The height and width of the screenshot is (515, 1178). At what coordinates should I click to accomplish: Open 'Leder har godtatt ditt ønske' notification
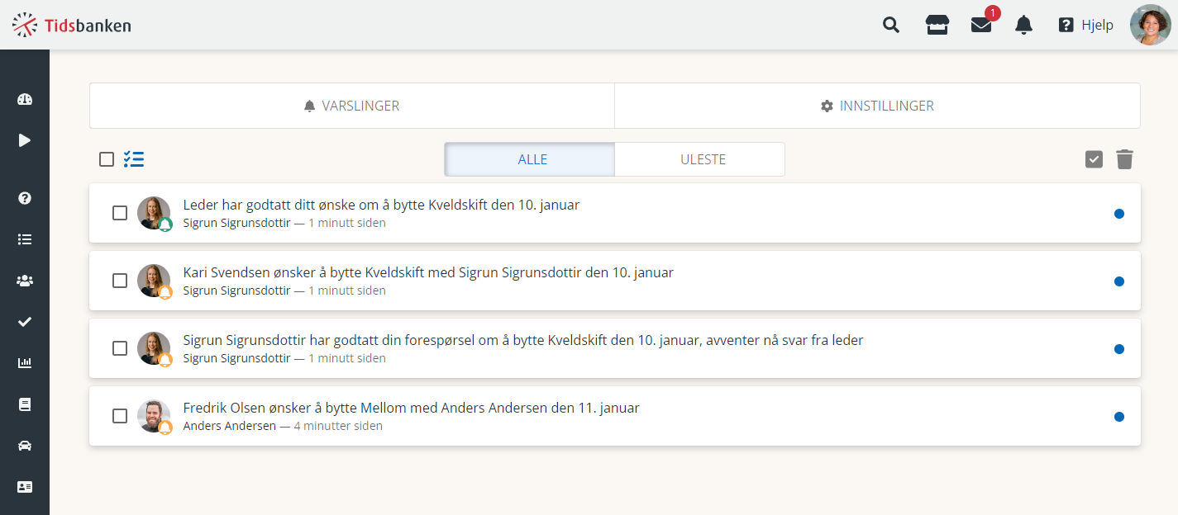click(x=615, y=213)
